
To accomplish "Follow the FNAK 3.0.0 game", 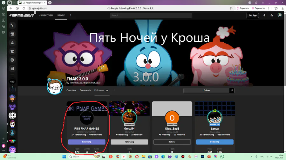I will pos(207,90).
